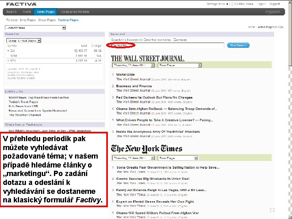Open World News Top Headlines From Factiva link

pyautogui.click(x=39, y=98)
